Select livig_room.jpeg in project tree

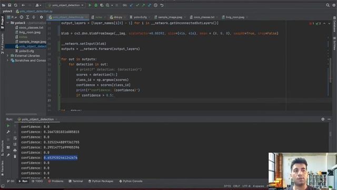(29, 32)
